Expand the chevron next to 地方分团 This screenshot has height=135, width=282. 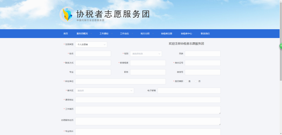tap(153, 33)
